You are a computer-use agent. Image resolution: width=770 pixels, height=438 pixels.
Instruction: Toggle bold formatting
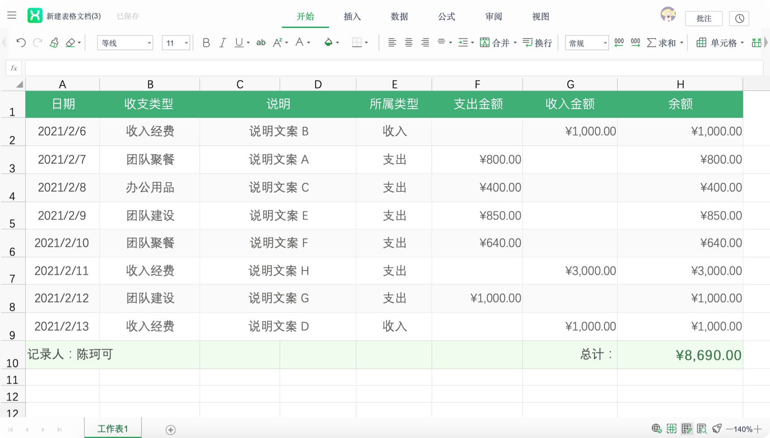click(x=206, y=42)
